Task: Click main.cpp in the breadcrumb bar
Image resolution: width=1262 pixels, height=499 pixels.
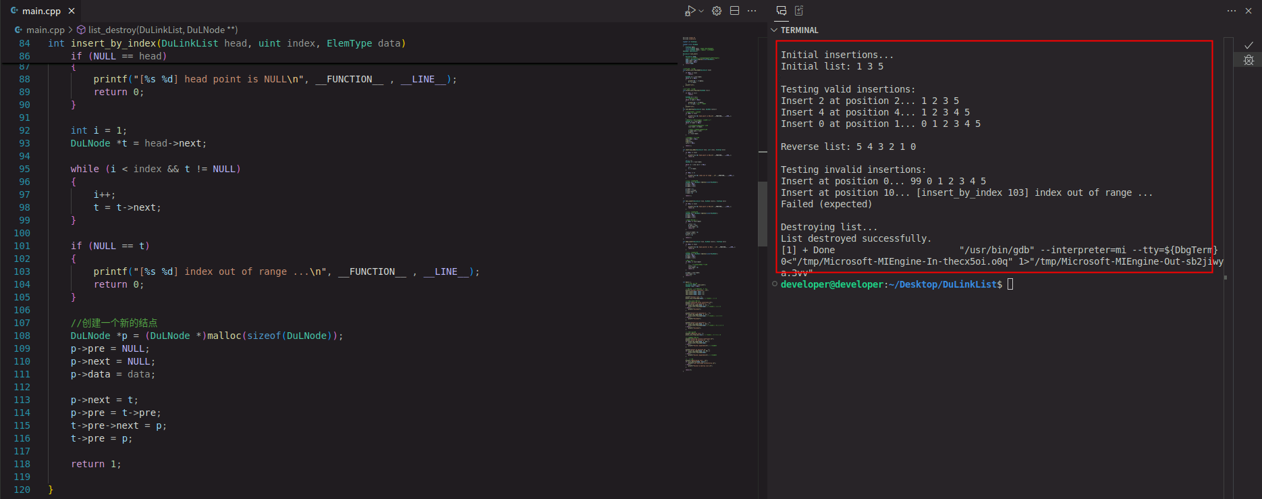Action: [45, 30]
